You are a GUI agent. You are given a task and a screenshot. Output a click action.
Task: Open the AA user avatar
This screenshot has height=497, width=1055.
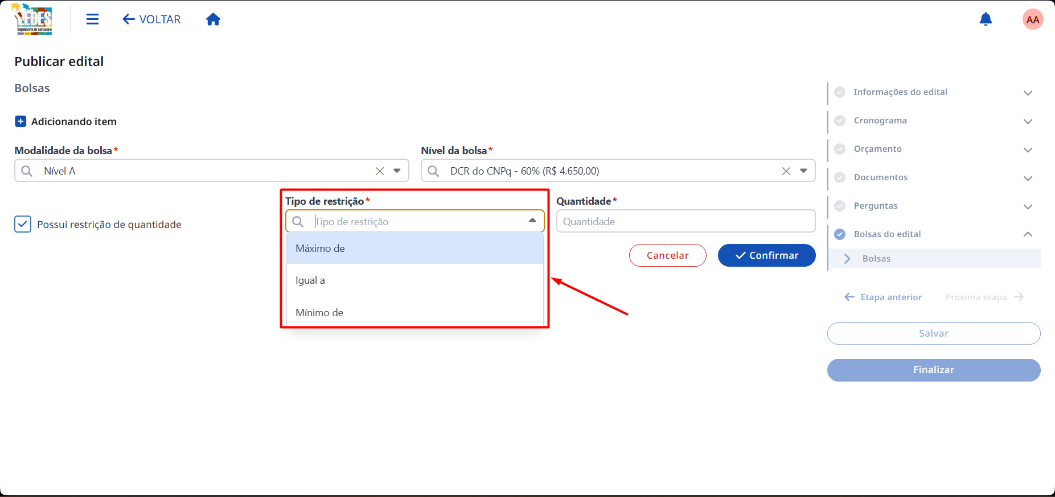tap(1033, 19)
